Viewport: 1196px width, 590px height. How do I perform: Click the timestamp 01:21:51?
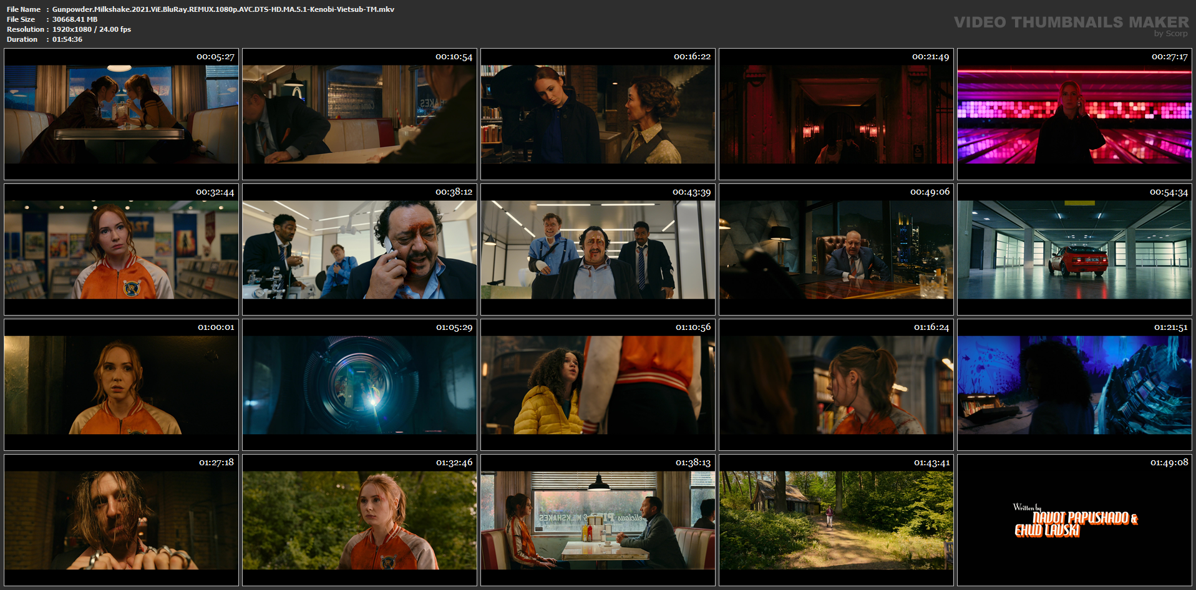pos(1170,327)
